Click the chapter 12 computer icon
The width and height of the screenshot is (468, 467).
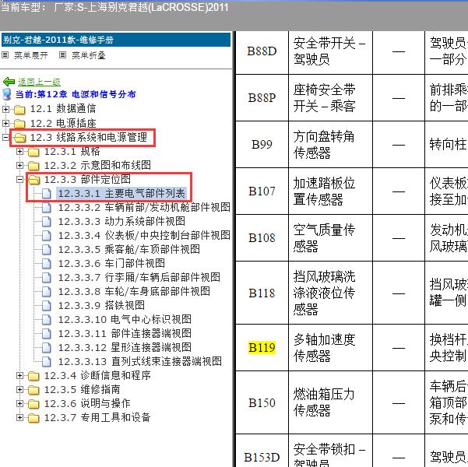point(6,94)
